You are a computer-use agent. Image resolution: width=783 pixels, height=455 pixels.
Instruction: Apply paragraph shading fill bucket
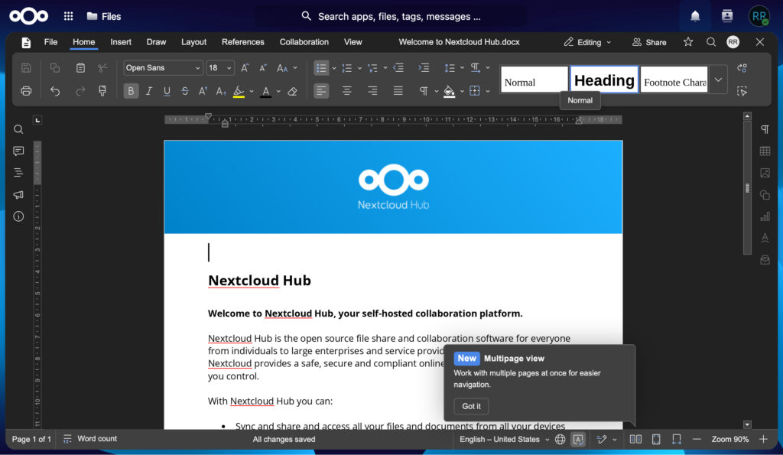coord(449,91)
